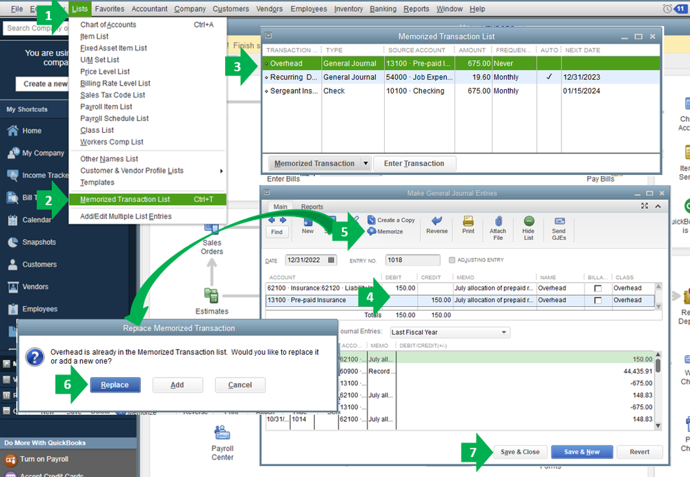The height and width of the screenshot is (477, 690).
Task: Switch to the Reports tab in journal window
Action: (x=312, y=207)
